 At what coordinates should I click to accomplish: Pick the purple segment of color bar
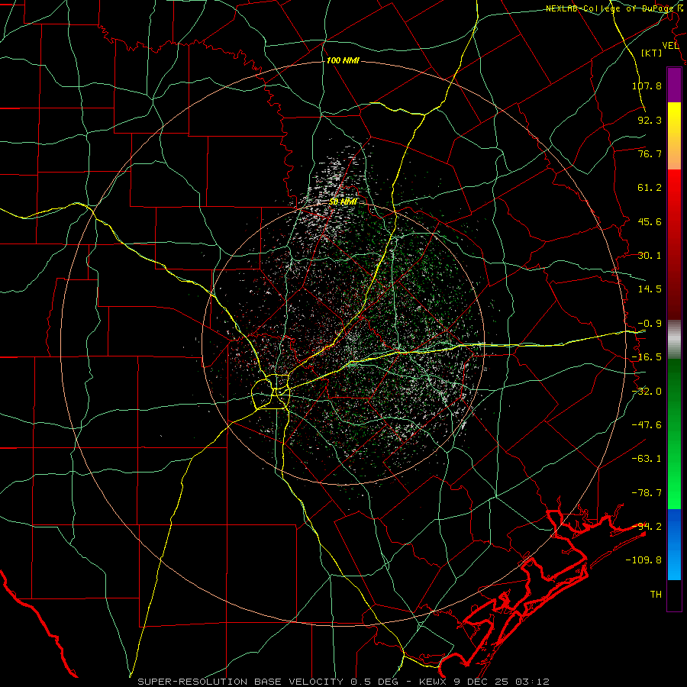coord(674,85)
